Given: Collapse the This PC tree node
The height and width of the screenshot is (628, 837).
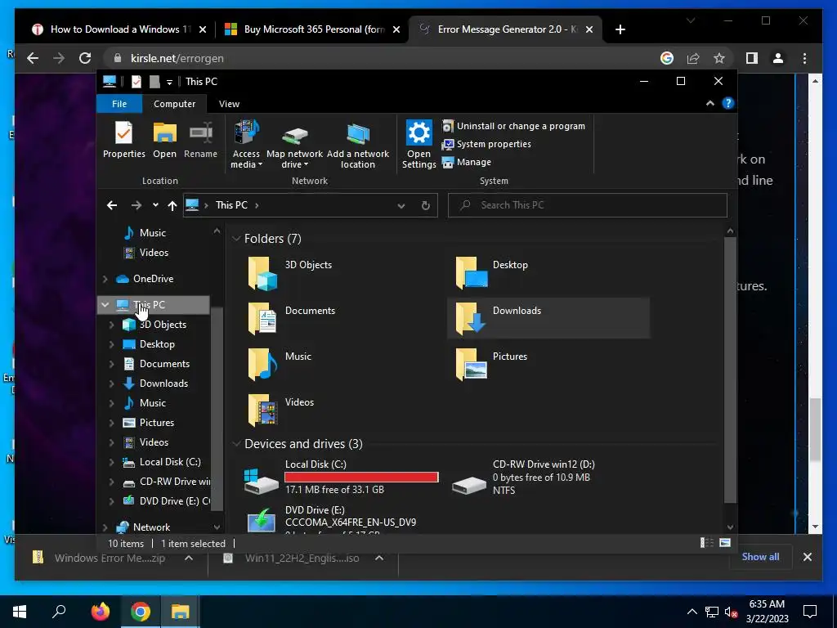Looking at the screenshot, I should (105, 305).
